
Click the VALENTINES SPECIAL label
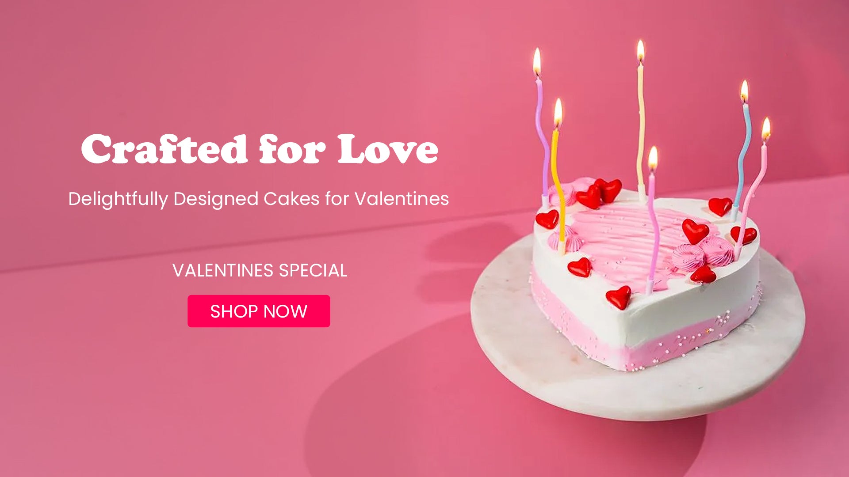tap(260, 270)
